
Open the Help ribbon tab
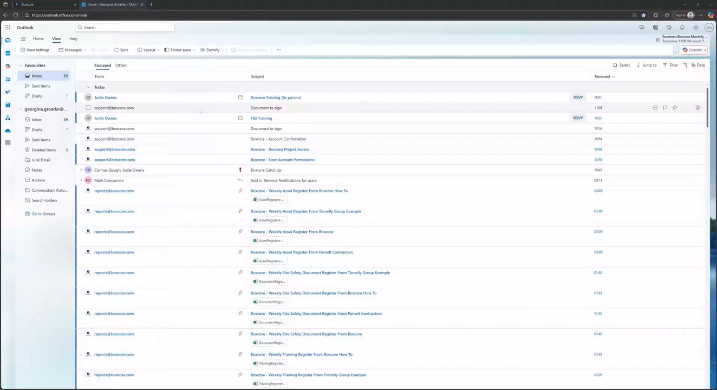[73, 39]
